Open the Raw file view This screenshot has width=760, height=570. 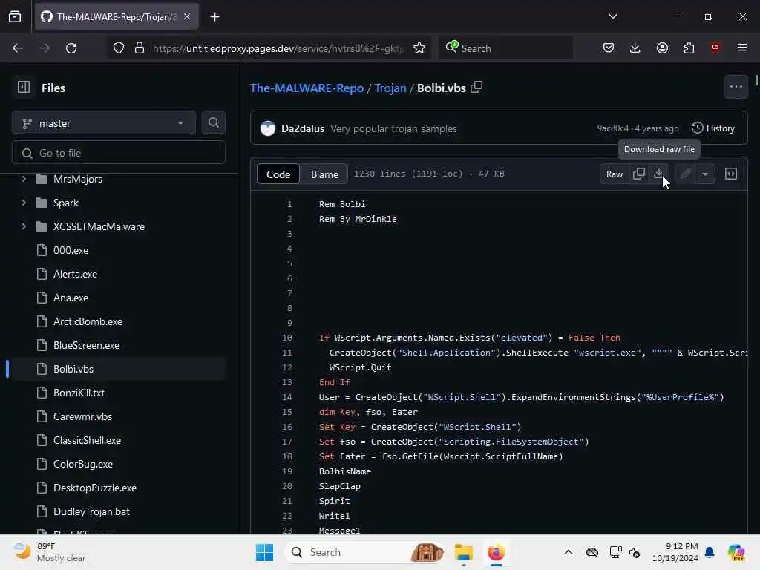coord(614,174)
